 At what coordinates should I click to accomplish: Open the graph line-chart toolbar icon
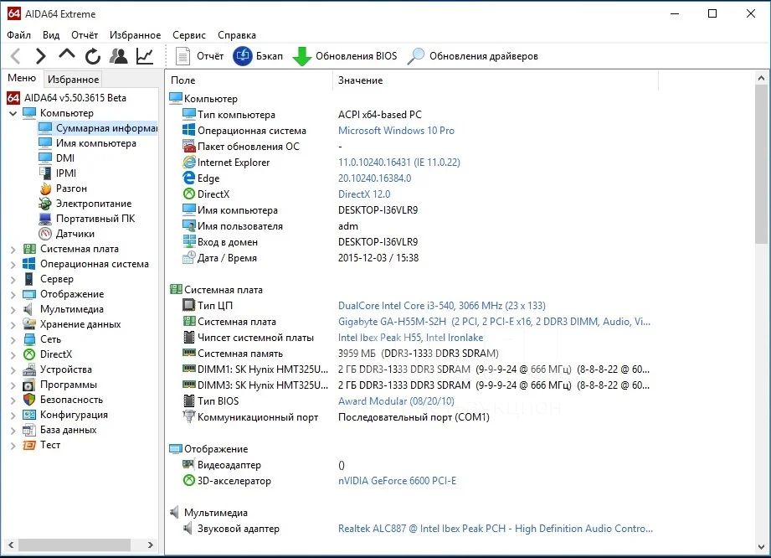[145, 56]
